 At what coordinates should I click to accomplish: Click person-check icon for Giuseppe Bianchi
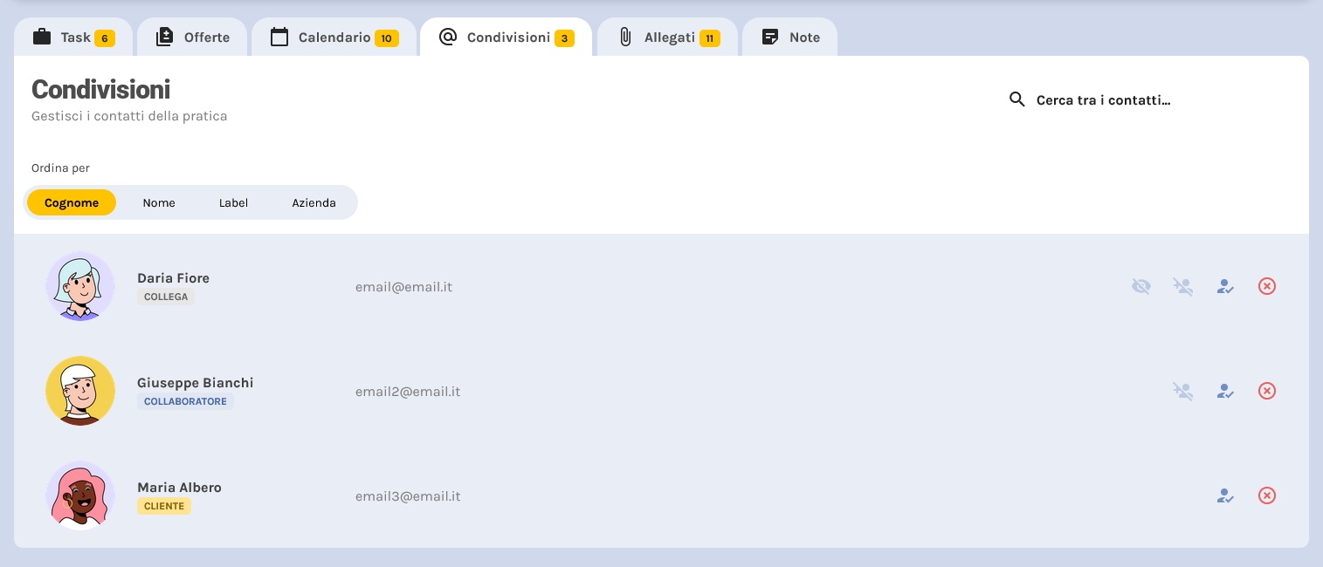pos(1225,391)
